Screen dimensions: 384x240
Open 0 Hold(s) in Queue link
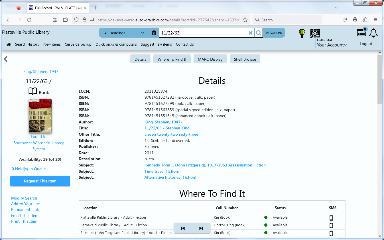point(29,169)
